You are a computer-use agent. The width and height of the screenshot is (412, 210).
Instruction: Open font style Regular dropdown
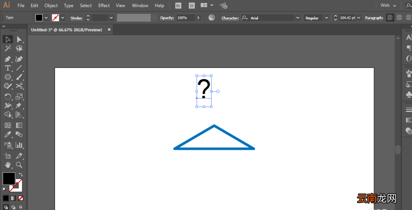(327, 18)
